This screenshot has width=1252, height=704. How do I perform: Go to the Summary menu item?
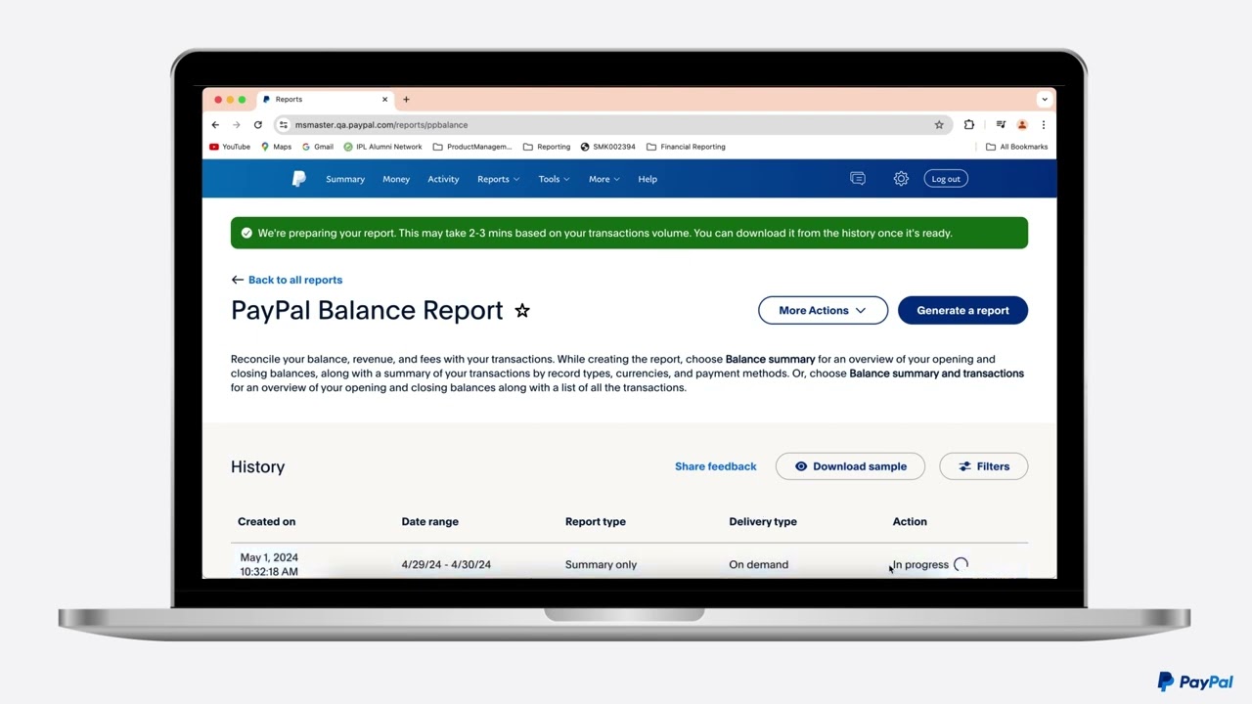(x=345, y=179)
